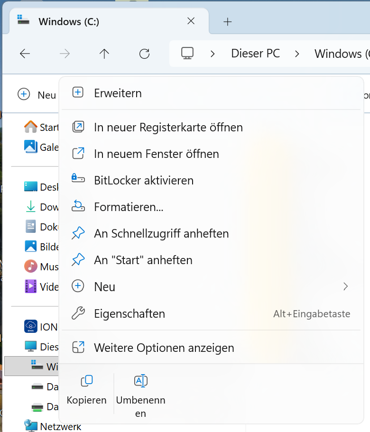Open Galerie in the sidebar
The height and width of the screenshot is (432, 370).
pyautogui.click(x=41, y=147)
